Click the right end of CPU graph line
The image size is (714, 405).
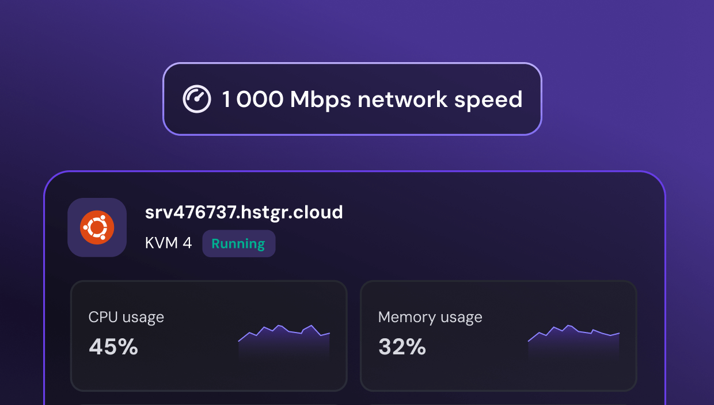click(329, 333)
